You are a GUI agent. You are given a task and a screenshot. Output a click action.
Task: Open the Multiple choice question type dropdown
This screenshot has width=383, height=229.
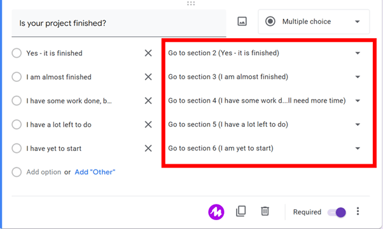click(x=314, y=22)
